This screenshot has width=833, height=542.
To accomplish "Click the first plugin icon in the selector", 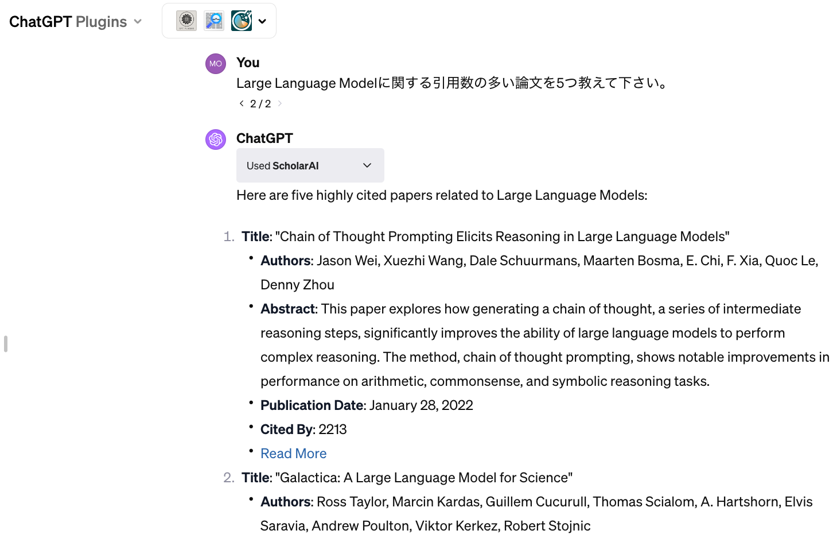I will point(186,21).
